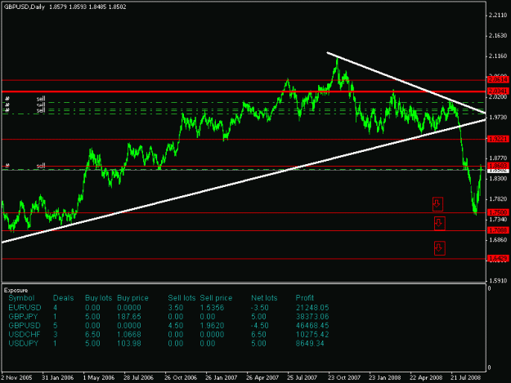Click the 2 Nov 2005 date label
Image resolution: width=511 pixels, height=383 pixels.
coord(16,377)
